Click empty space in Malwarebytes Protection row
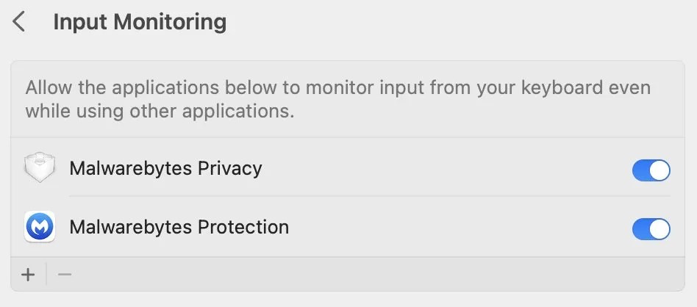This screenshot has height=307, width=697. (456, 227)
